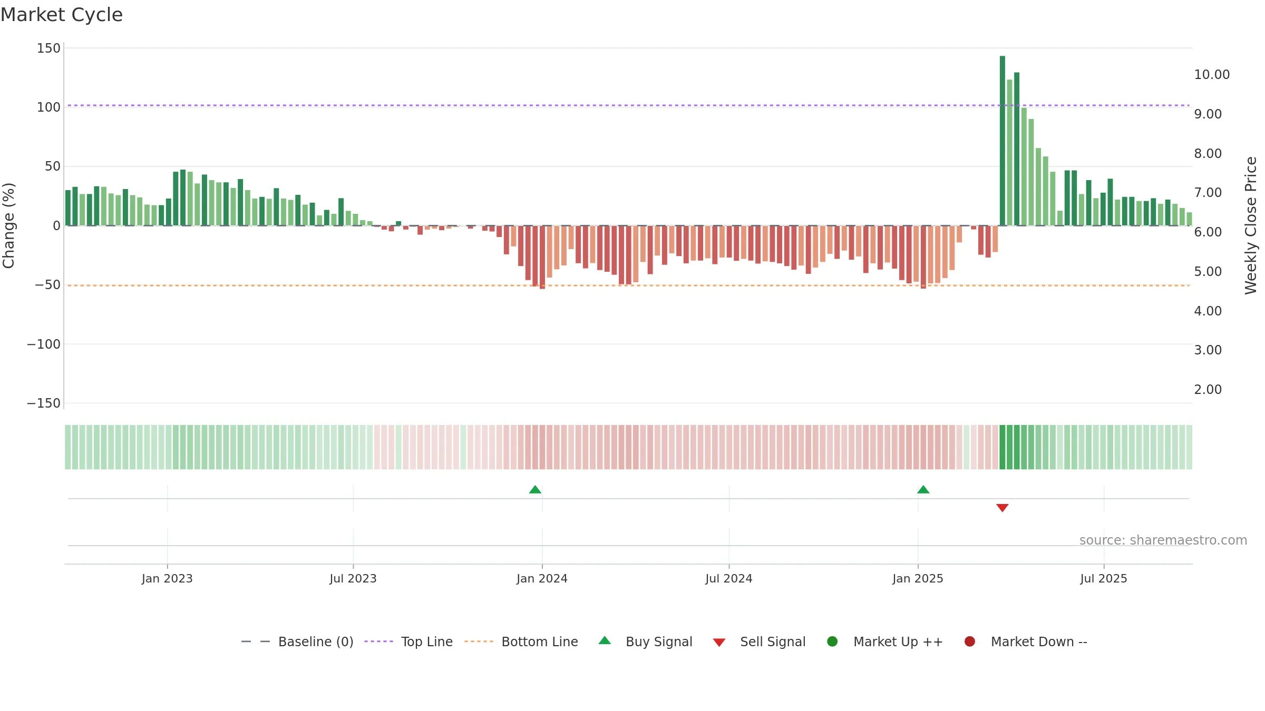The height and width of the screenshot is (711, 1265).
Task: Click the purple dotted top line at 100
Action: coord(628,105)
